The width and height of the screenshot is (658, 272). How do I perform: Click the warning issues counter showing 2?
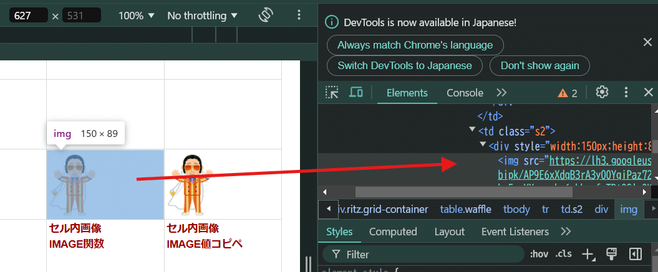point(568,93)
